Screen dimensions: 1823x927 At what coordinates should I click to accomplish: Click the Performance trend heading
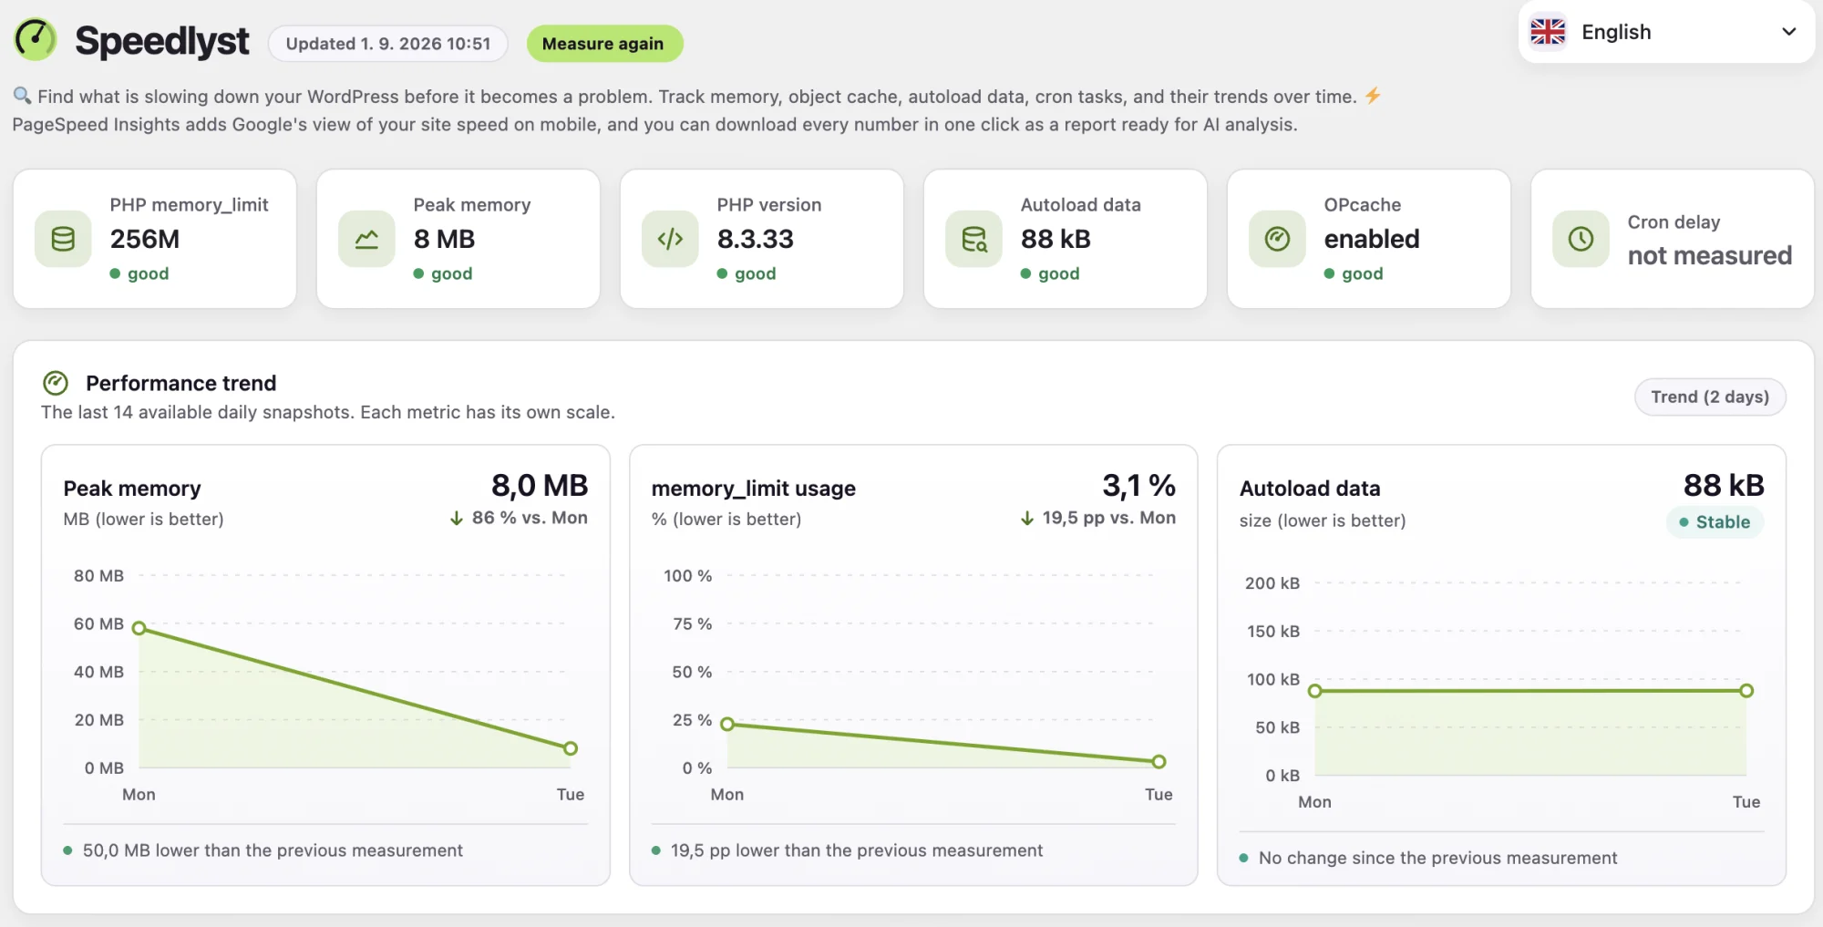181,383
